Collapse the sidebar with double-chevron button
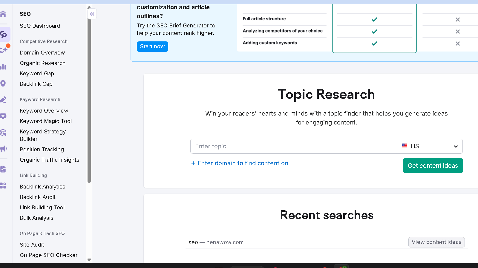This screenshot has height=268, width=478. 92,14
